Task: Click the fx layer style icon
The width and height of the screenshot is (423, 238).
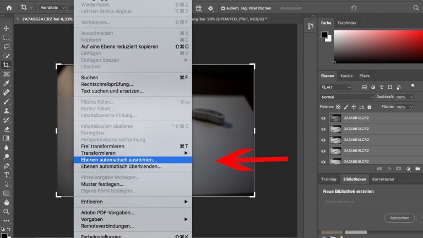Action: click(x=389, y=169)
